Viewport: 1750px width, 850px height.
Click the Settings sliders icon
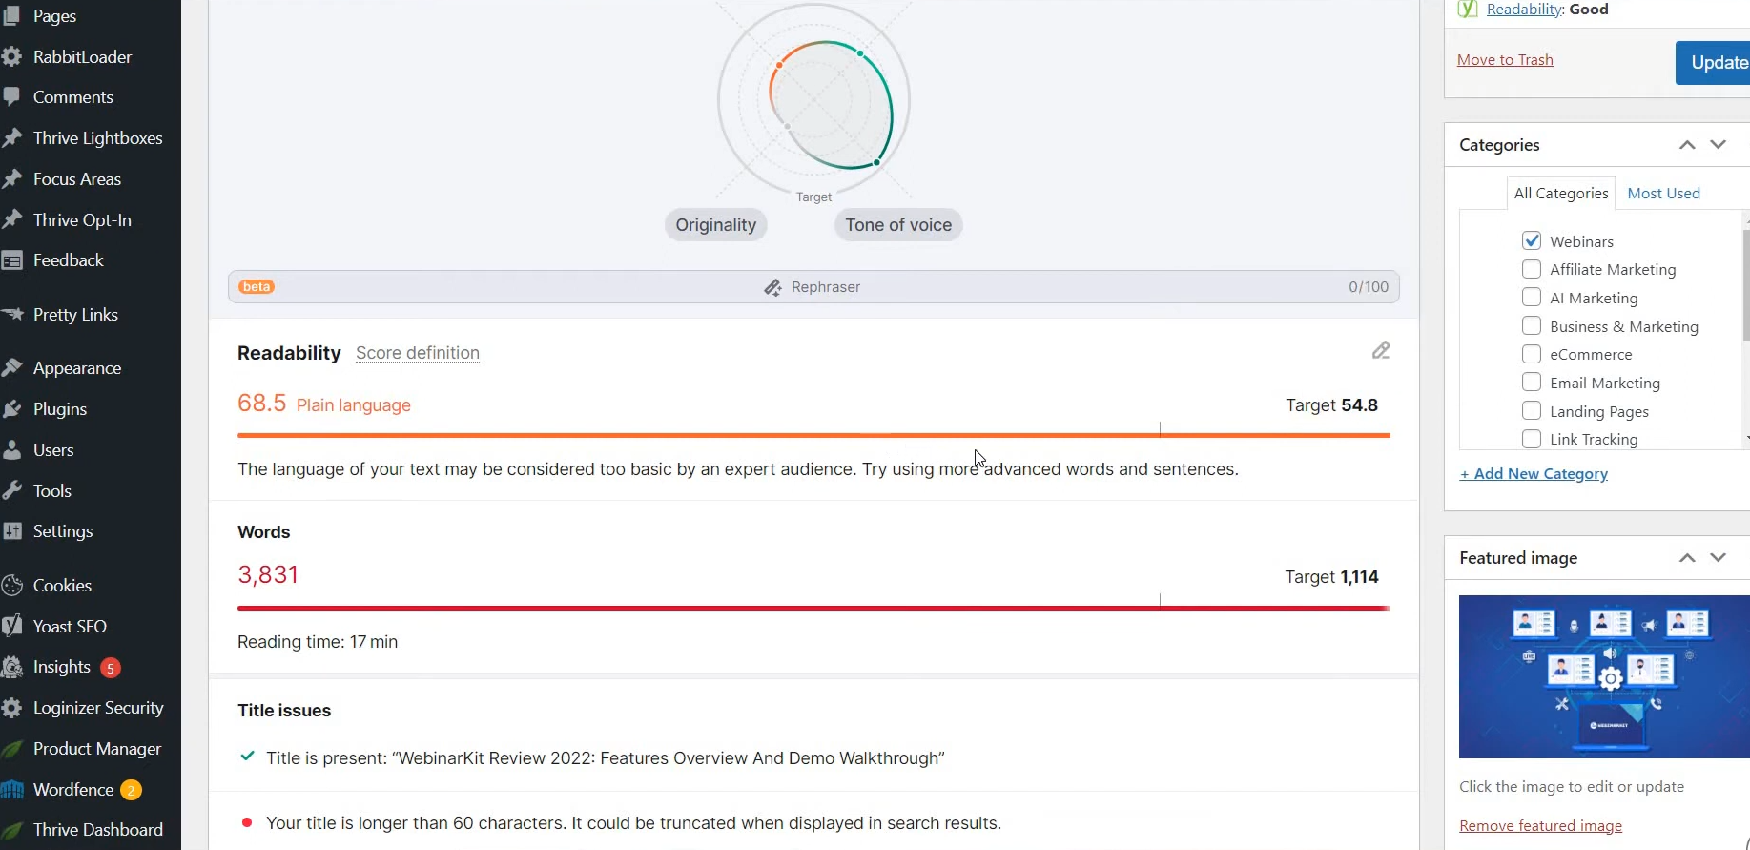tap(11, 531)
